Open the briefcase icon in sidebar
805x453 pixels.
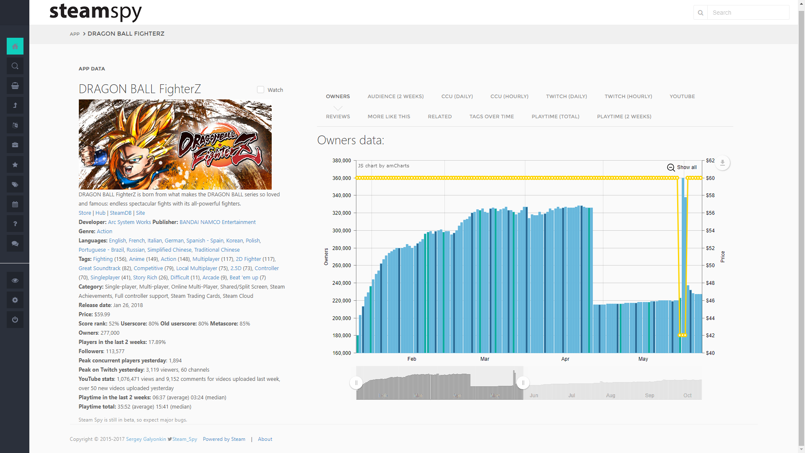[15, 145]
